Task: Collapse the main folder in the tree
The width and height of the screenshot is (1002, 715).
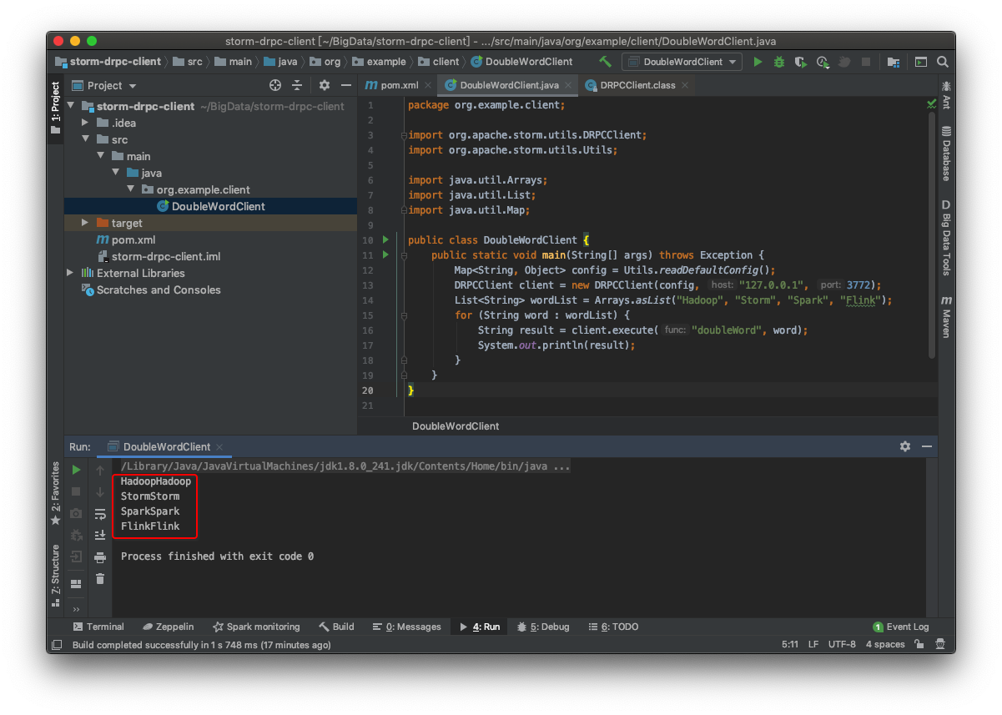Action: pyautogui.click(x=100, y=156)
